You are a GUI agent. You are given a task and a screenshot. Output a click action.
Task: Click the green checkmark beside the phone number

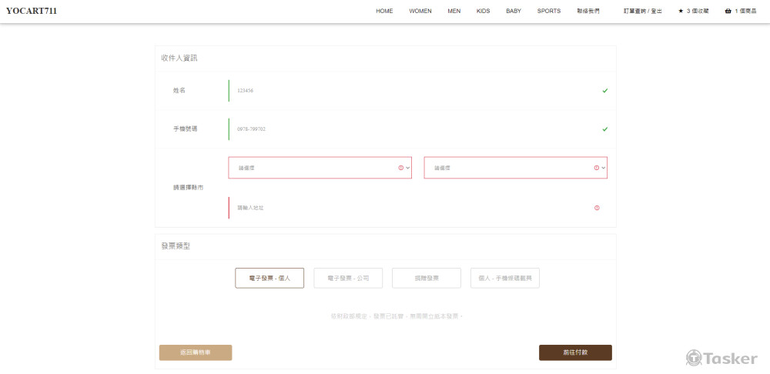coord(605,129)
